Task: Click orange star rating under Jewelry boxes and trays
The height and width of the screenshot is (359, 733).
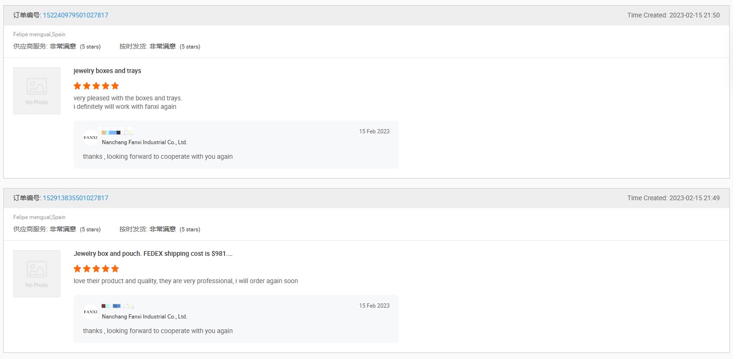Action: coord(96,86)
